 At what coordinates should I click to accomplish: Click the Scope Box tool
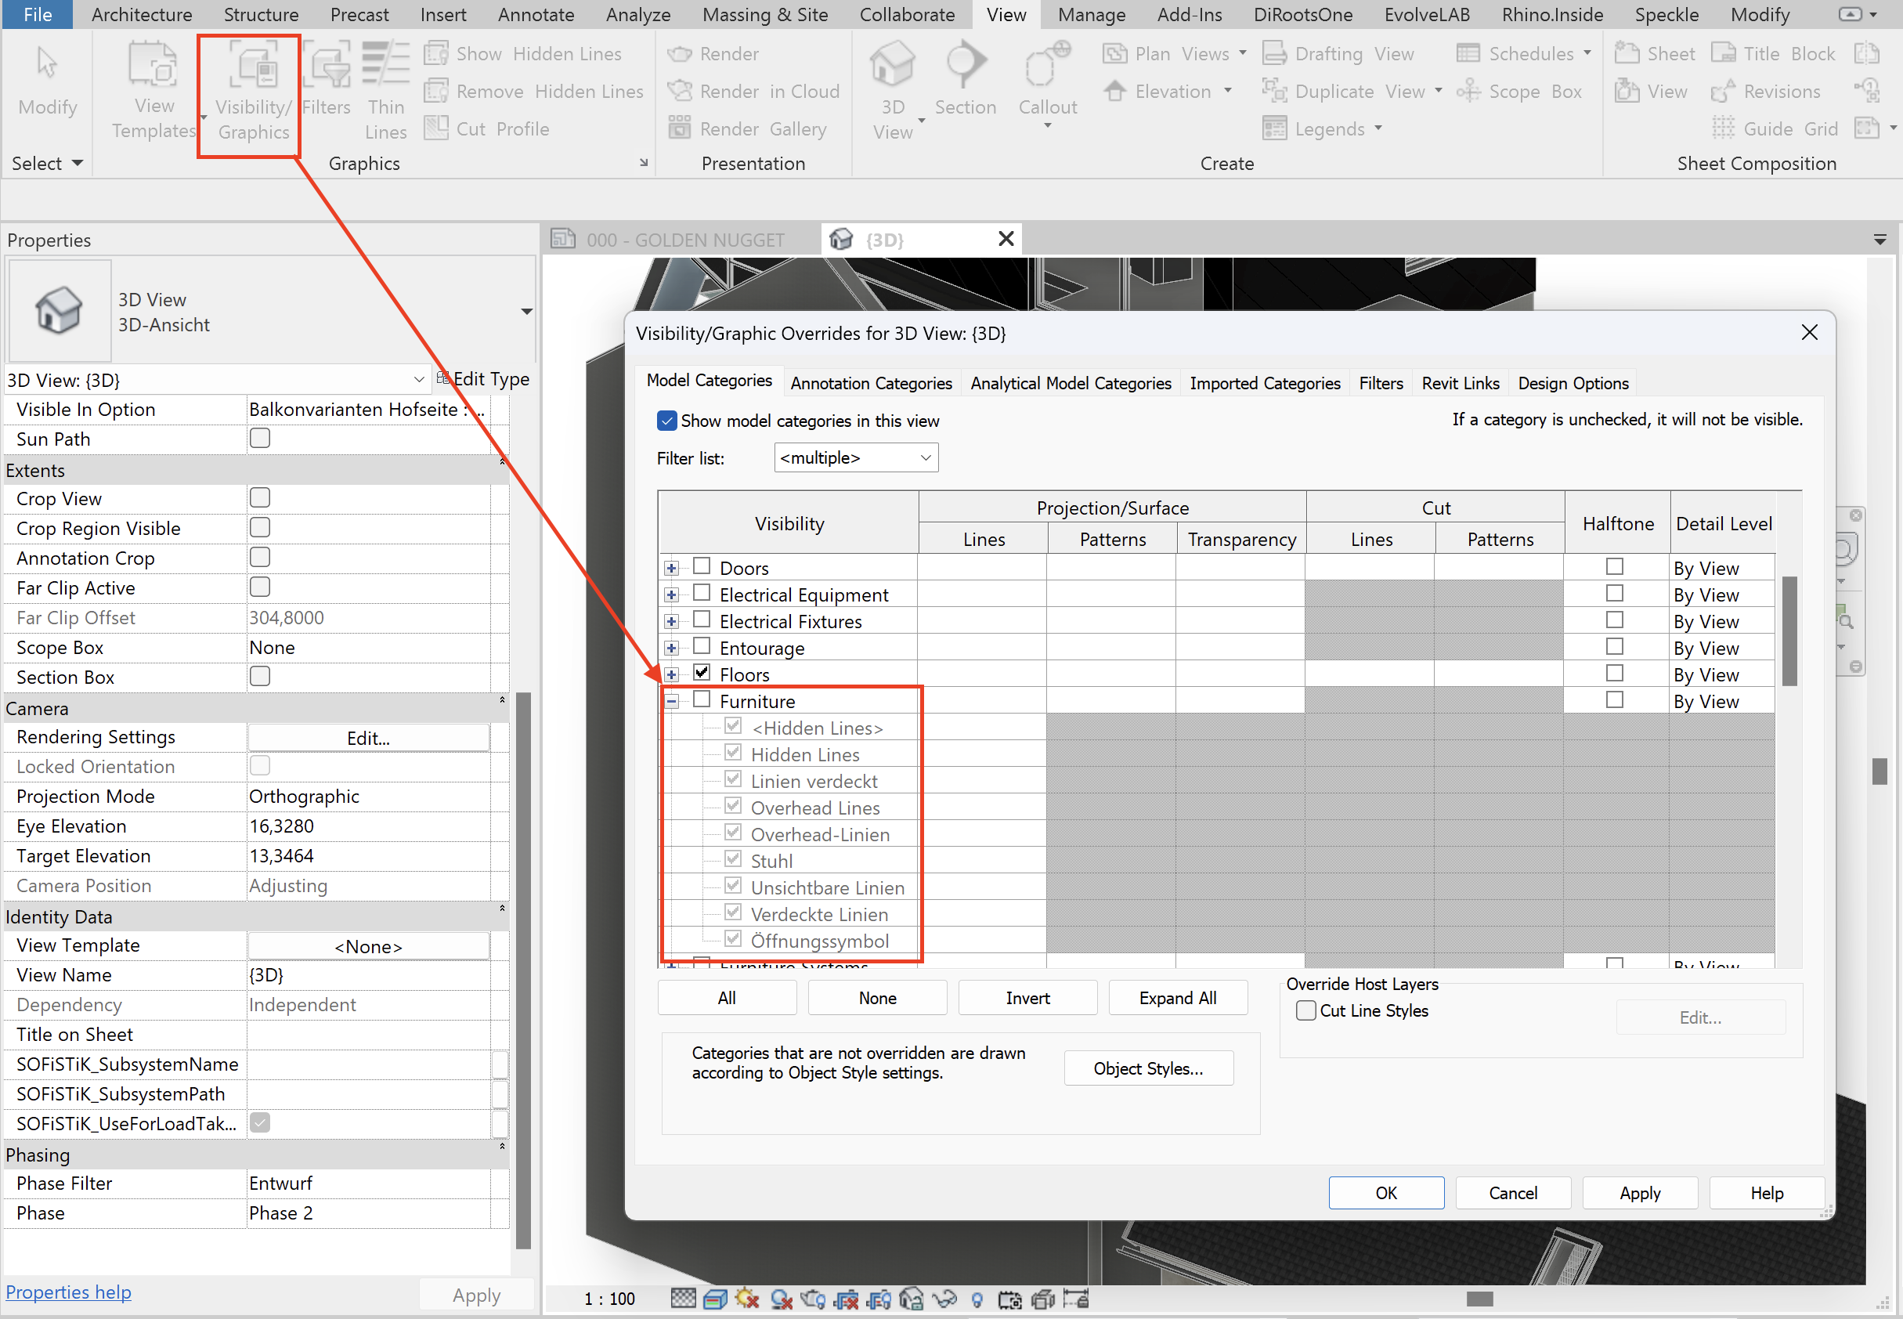1519,92
